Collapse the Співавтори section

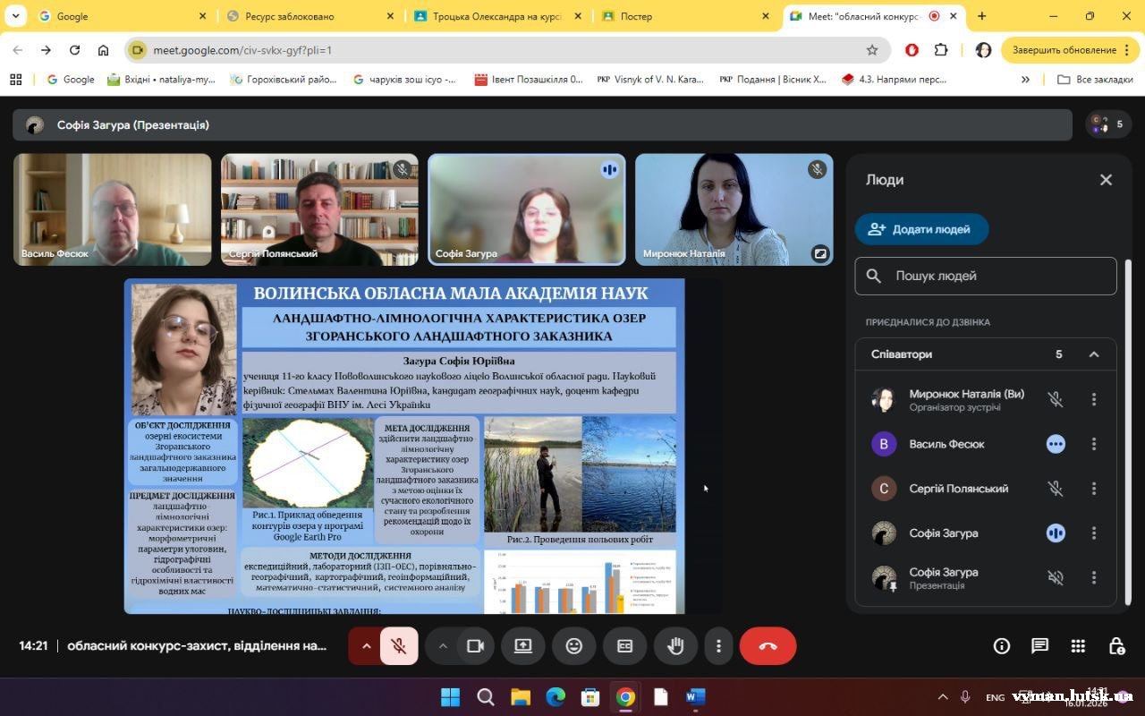pos(1093,354)
